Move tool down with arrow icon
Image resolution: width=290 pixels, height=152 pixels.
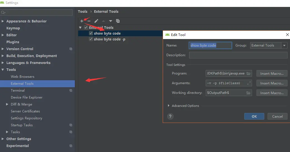pos(111,21)
